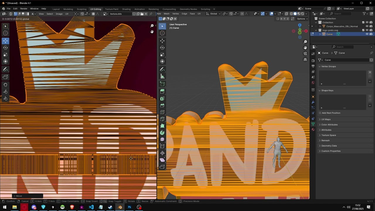Screen dimensions: 375x211
Task: Open the World properties tab
Action: click(313, 83)
